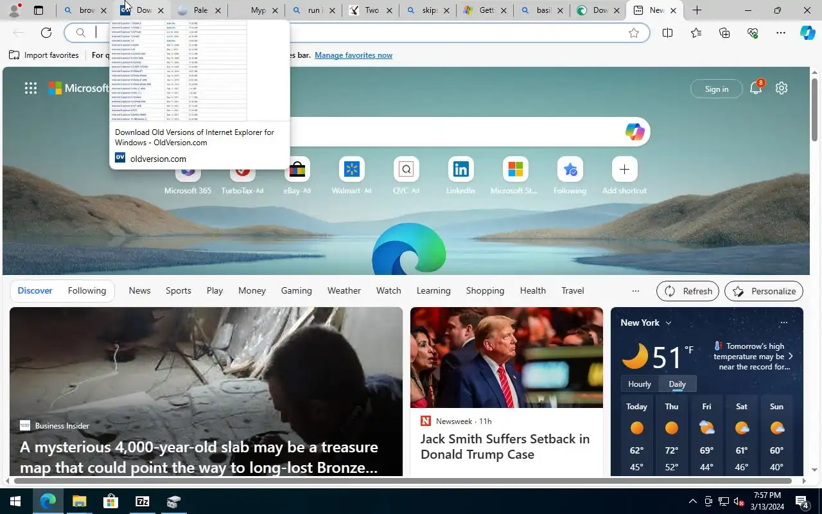
Task: Switch weather view to Daily
Action: point(678,384)
